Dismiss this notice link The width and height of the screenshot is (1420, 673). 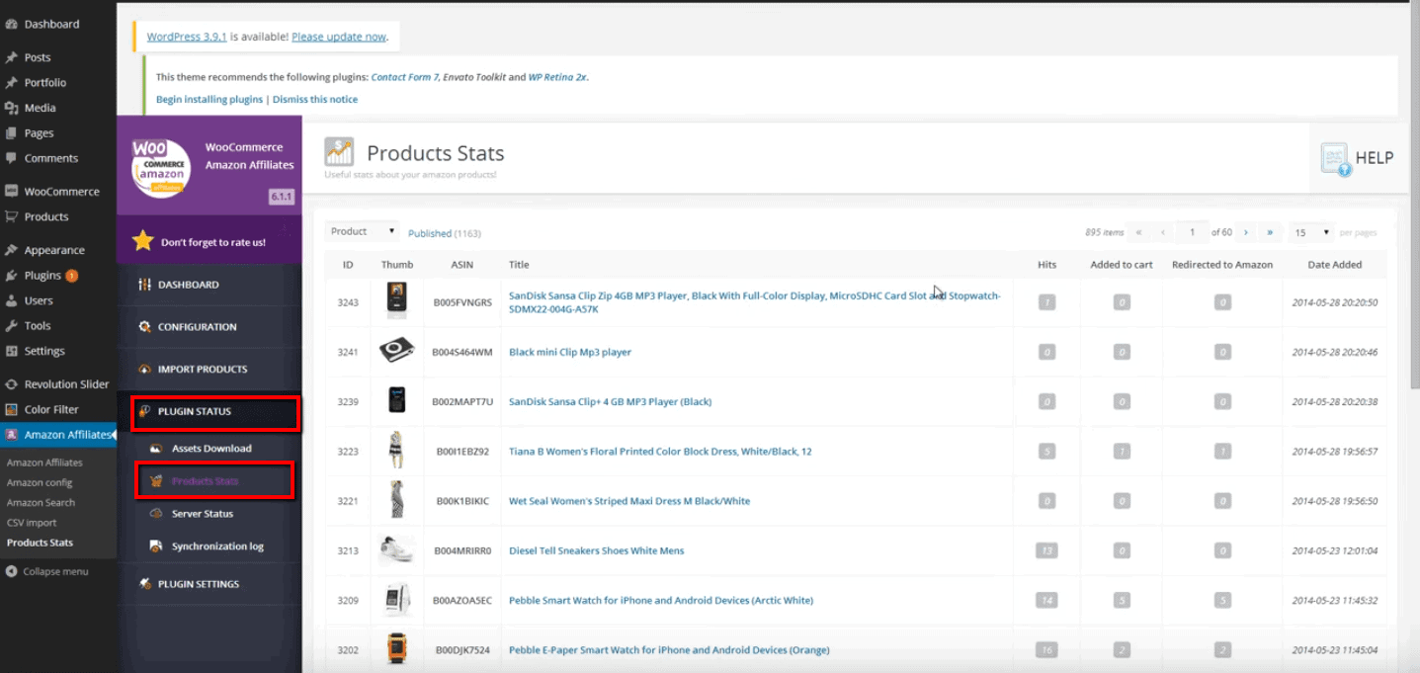coord(315,99)
